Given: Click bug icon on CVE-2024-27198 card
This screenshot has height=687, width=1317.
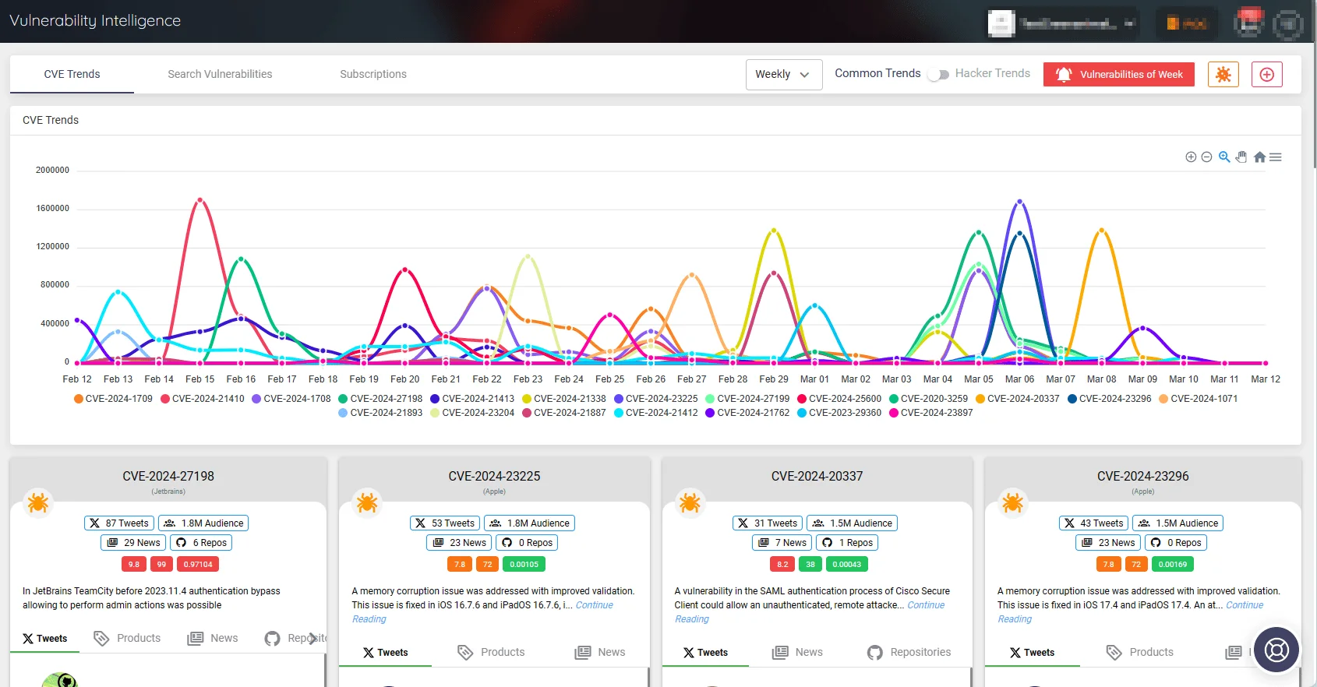Looking at the screenshot, I should point(38,502).
